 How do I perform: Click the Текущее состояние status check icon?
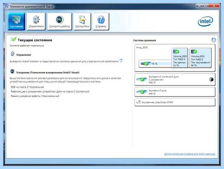click(13, 40)
